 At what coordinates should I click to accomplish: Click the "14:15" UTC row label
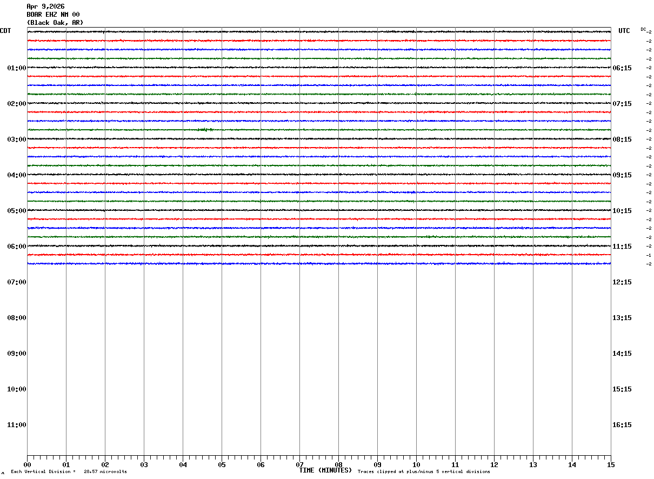622,354
